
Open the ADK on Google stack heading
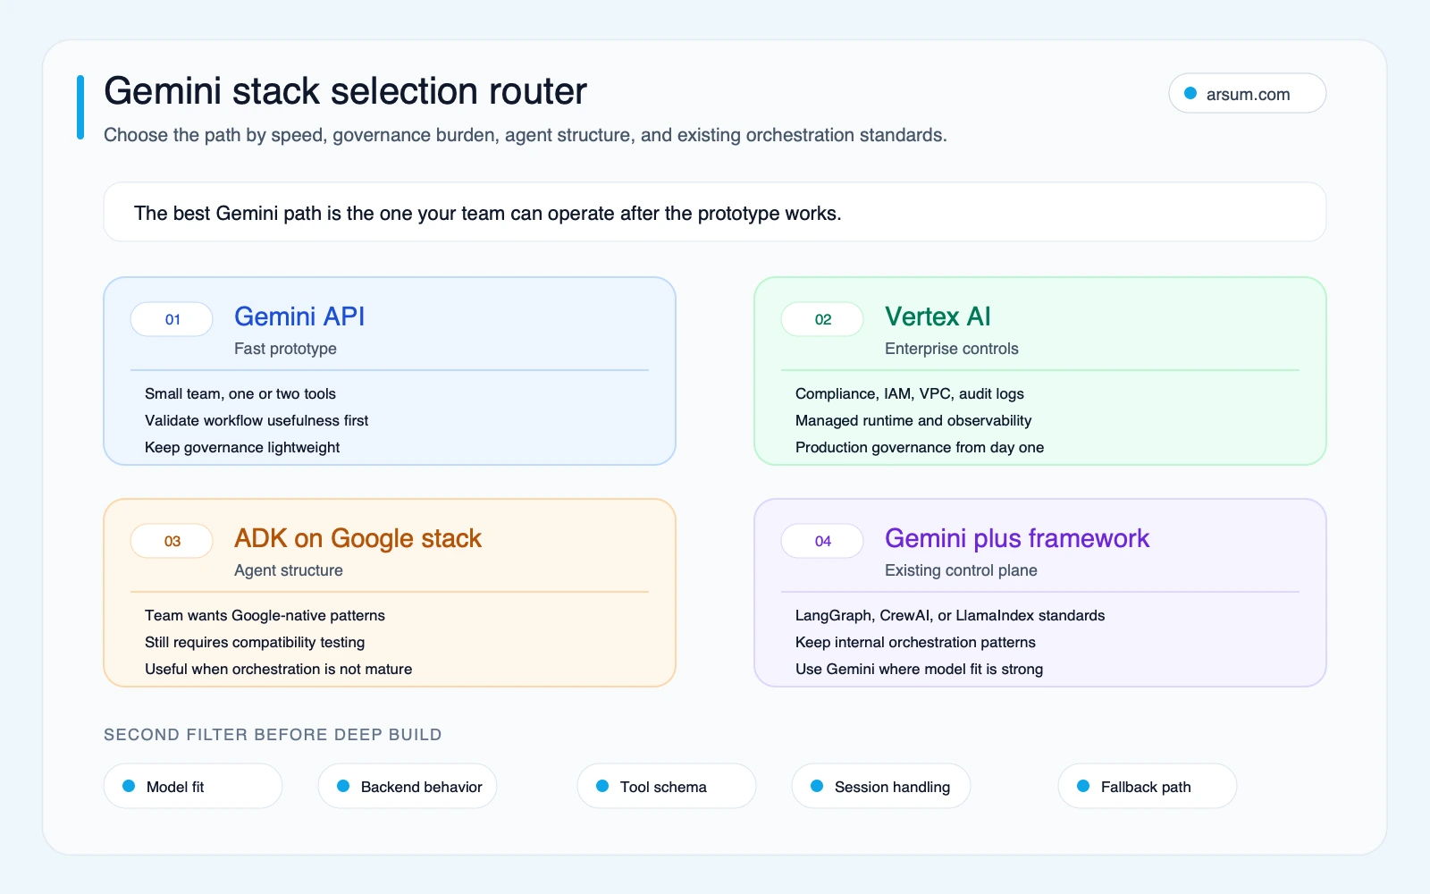click(357, 538)
